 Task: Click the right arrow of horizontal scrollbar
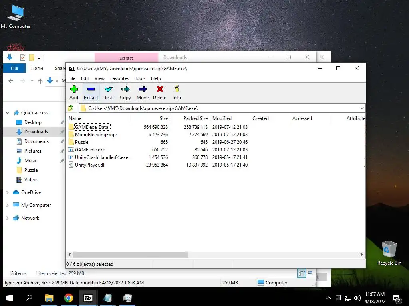[361, 255]
